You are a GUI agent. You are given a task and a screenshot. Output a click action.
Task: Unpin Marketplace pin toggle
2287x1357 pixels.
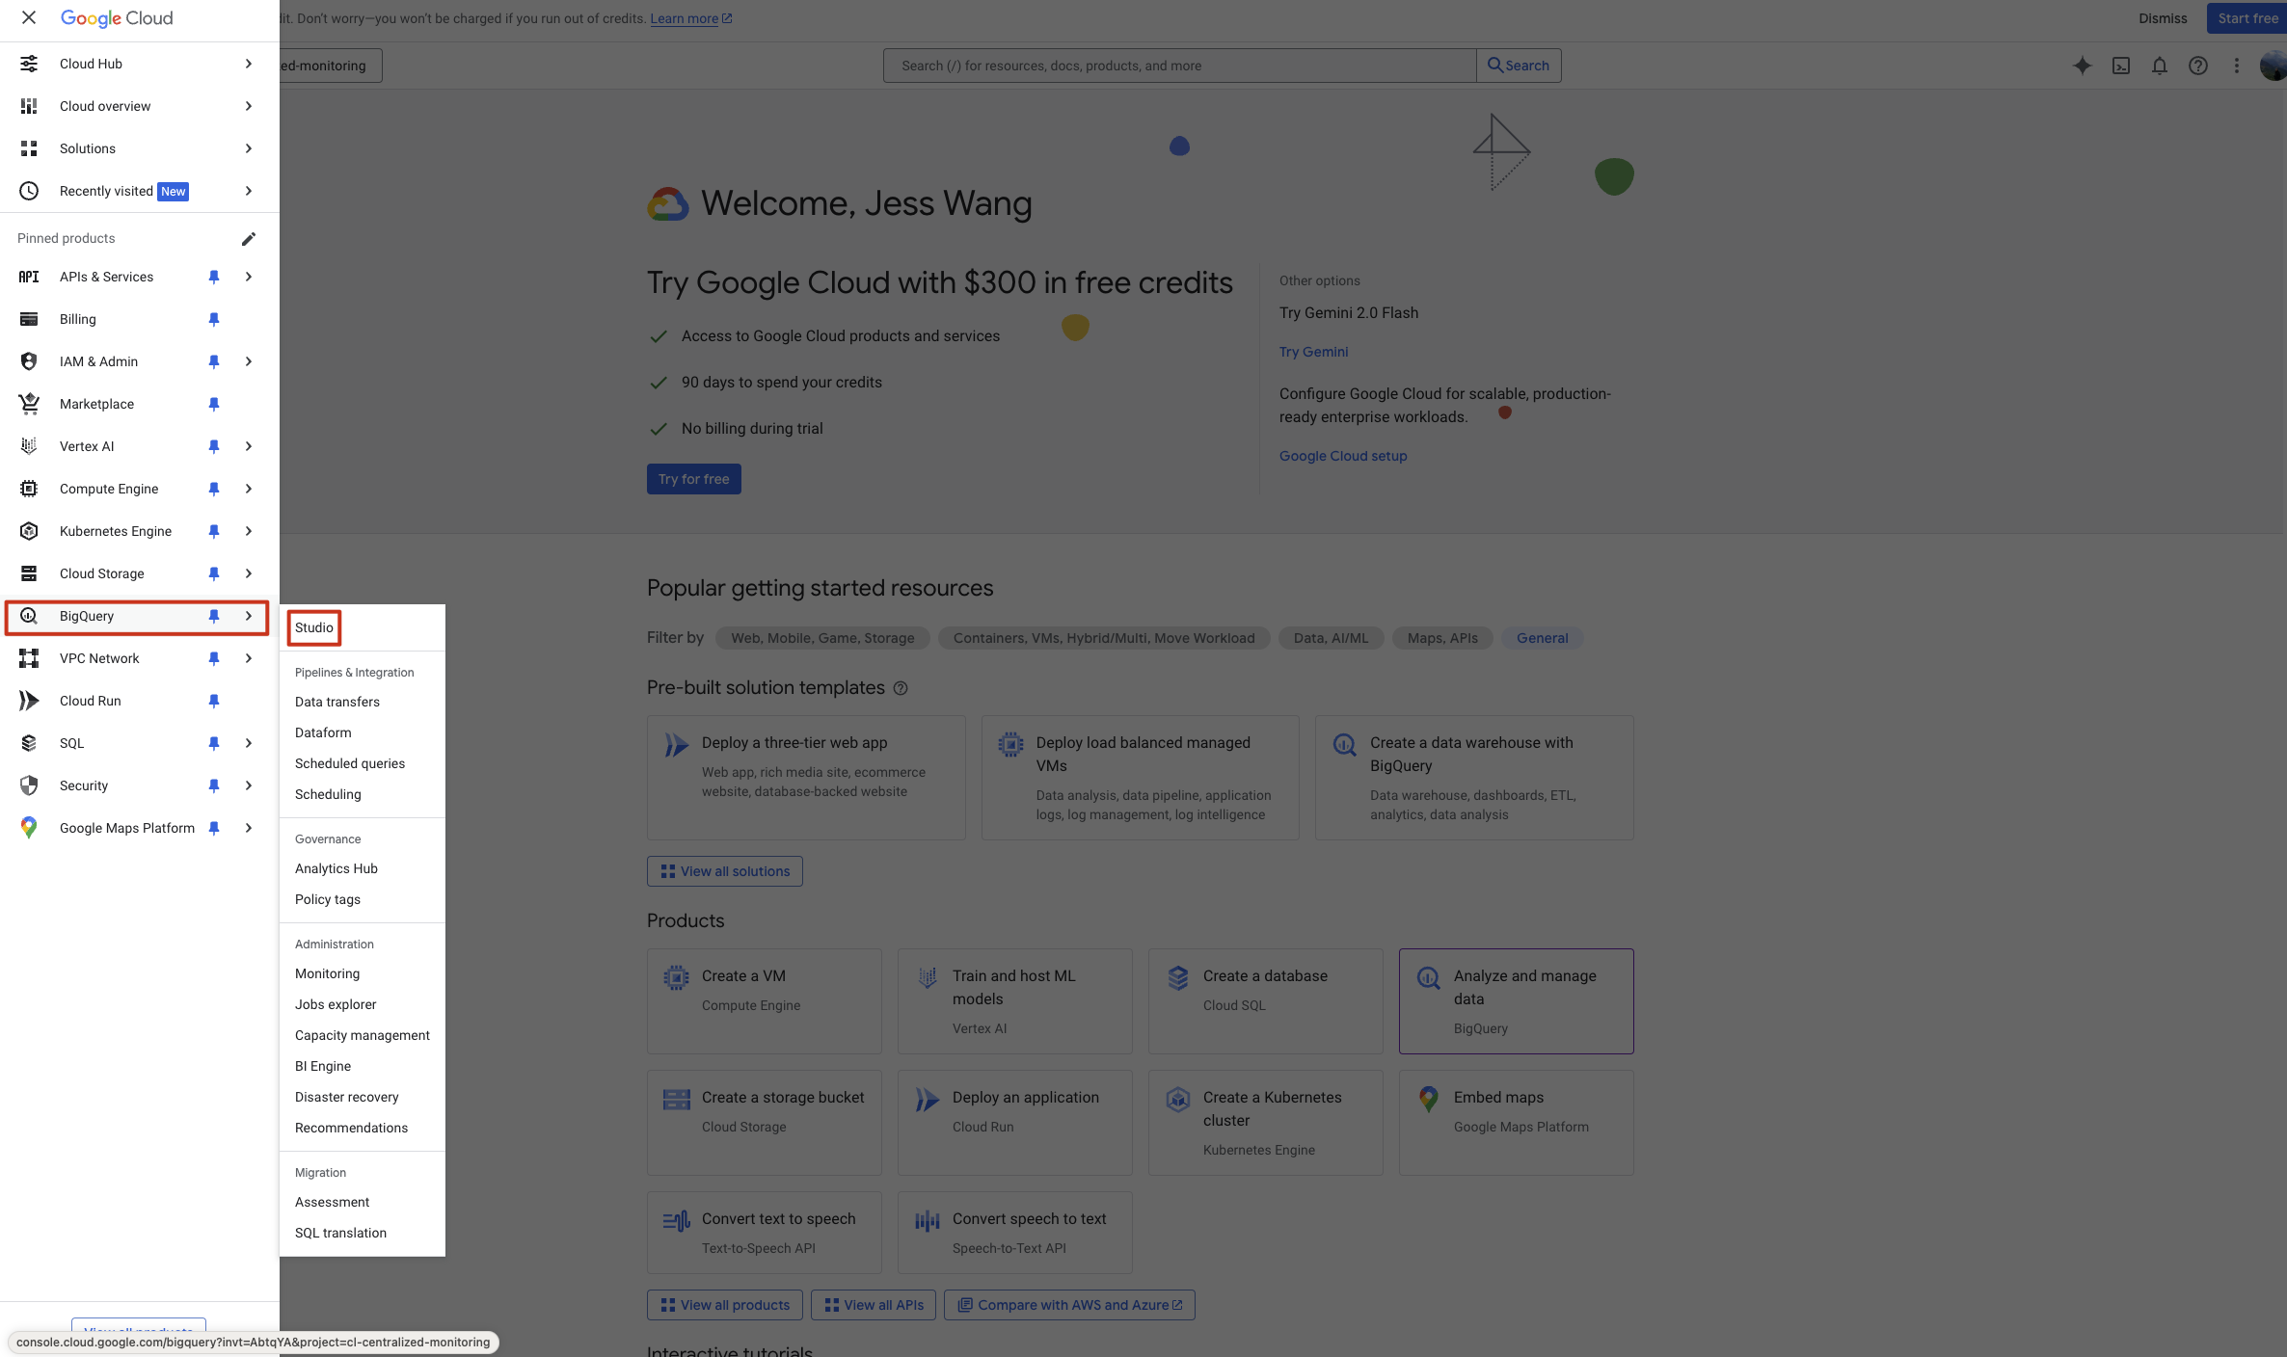pos(214,404)
